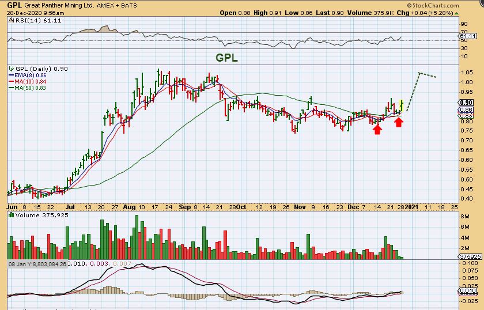Click the 0.86 EMA price tag on axis
Screen dimensions: 484x310
coord(466,110)
